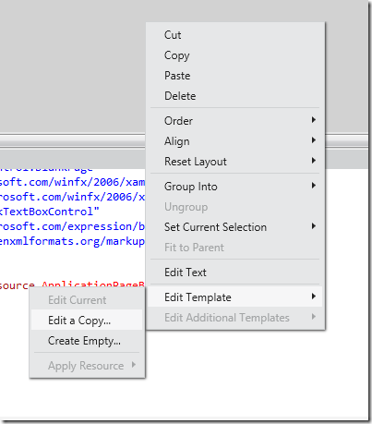Expand the Group Into arrow
372x424 pixels.
pos(314,186)
